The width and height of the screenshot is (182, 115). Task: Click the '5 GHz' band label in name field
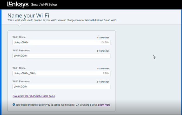point(106,73)
